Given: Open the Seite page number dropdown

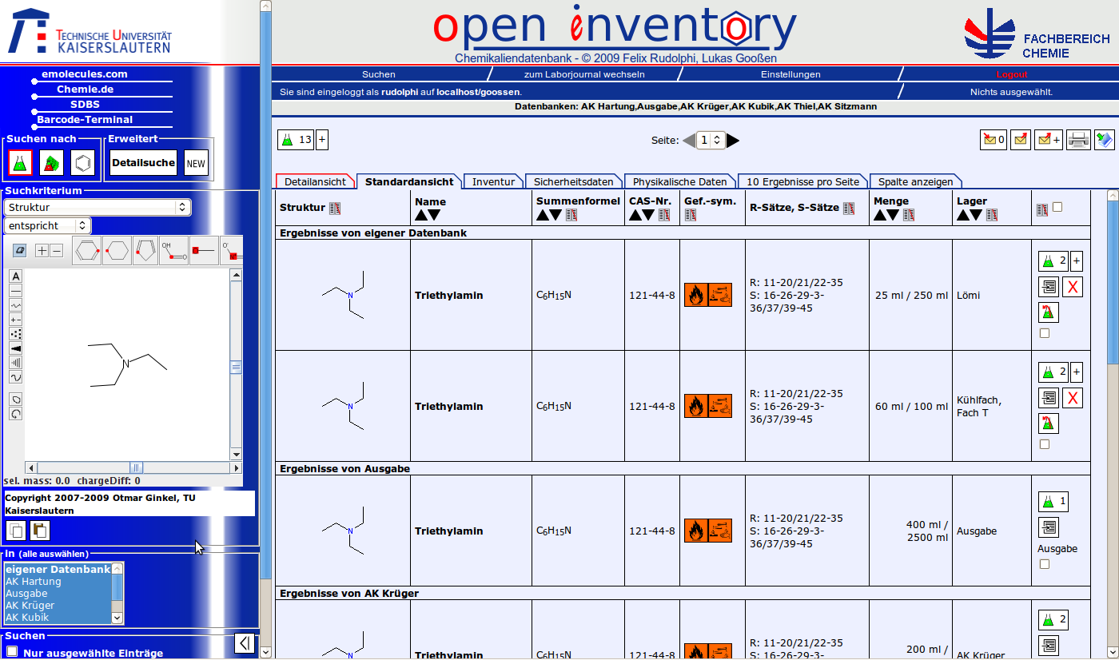Looking at the screenshot, I should tap(710, 141).
